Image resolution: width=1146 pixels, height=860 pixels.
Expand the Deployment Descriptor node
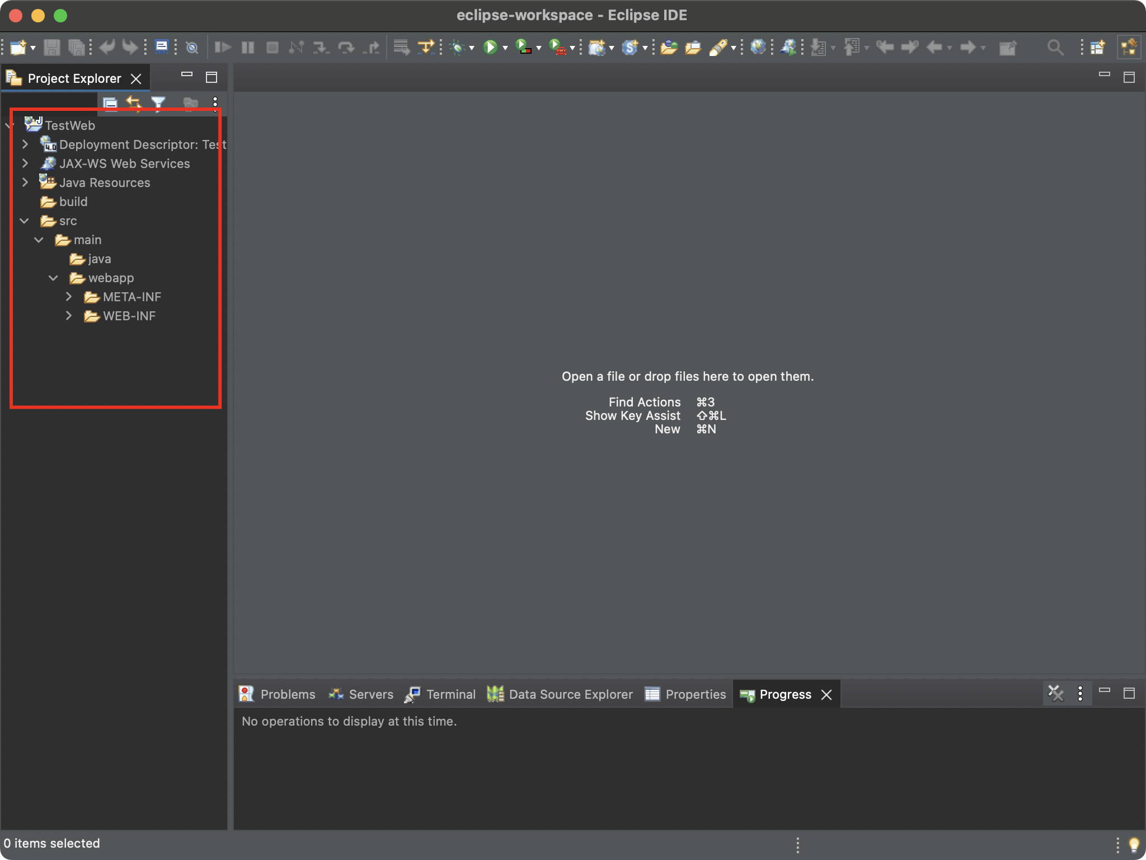pos(25,144)
